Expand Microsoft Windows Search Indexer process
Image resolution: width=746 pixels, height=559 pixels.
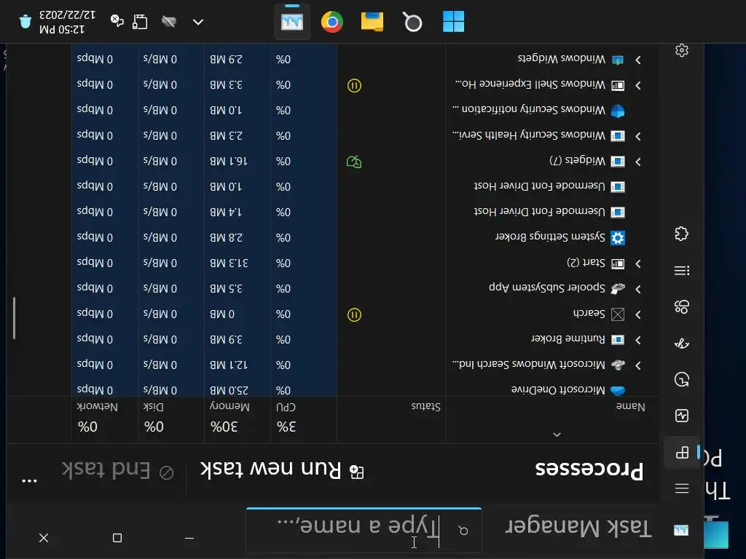click(638, 365)
